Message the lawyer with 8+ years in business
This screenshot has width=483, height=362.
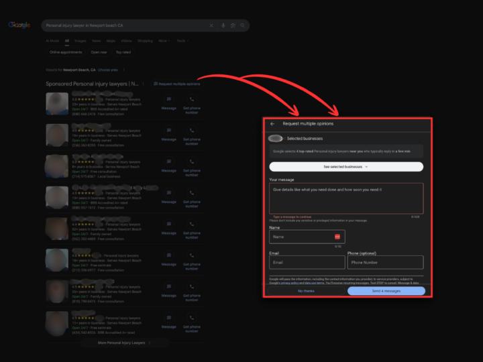point(169,166)
